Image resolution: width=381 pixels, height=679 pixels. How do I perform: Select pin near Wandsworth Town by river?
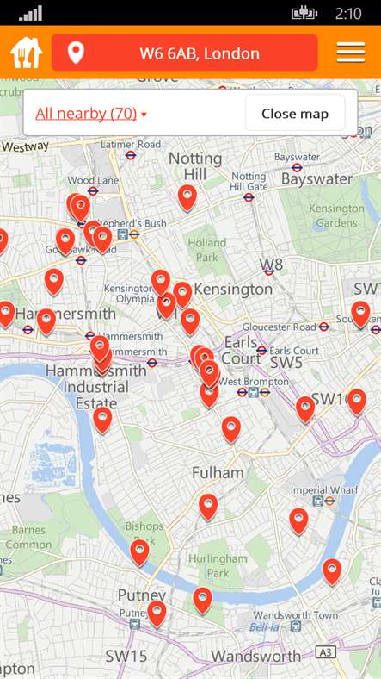(x=332, y=571)
